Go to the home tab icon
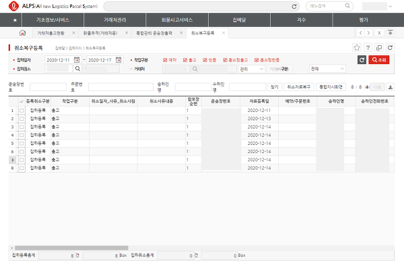Screen dimensions: 404x265 pos(22,33)
